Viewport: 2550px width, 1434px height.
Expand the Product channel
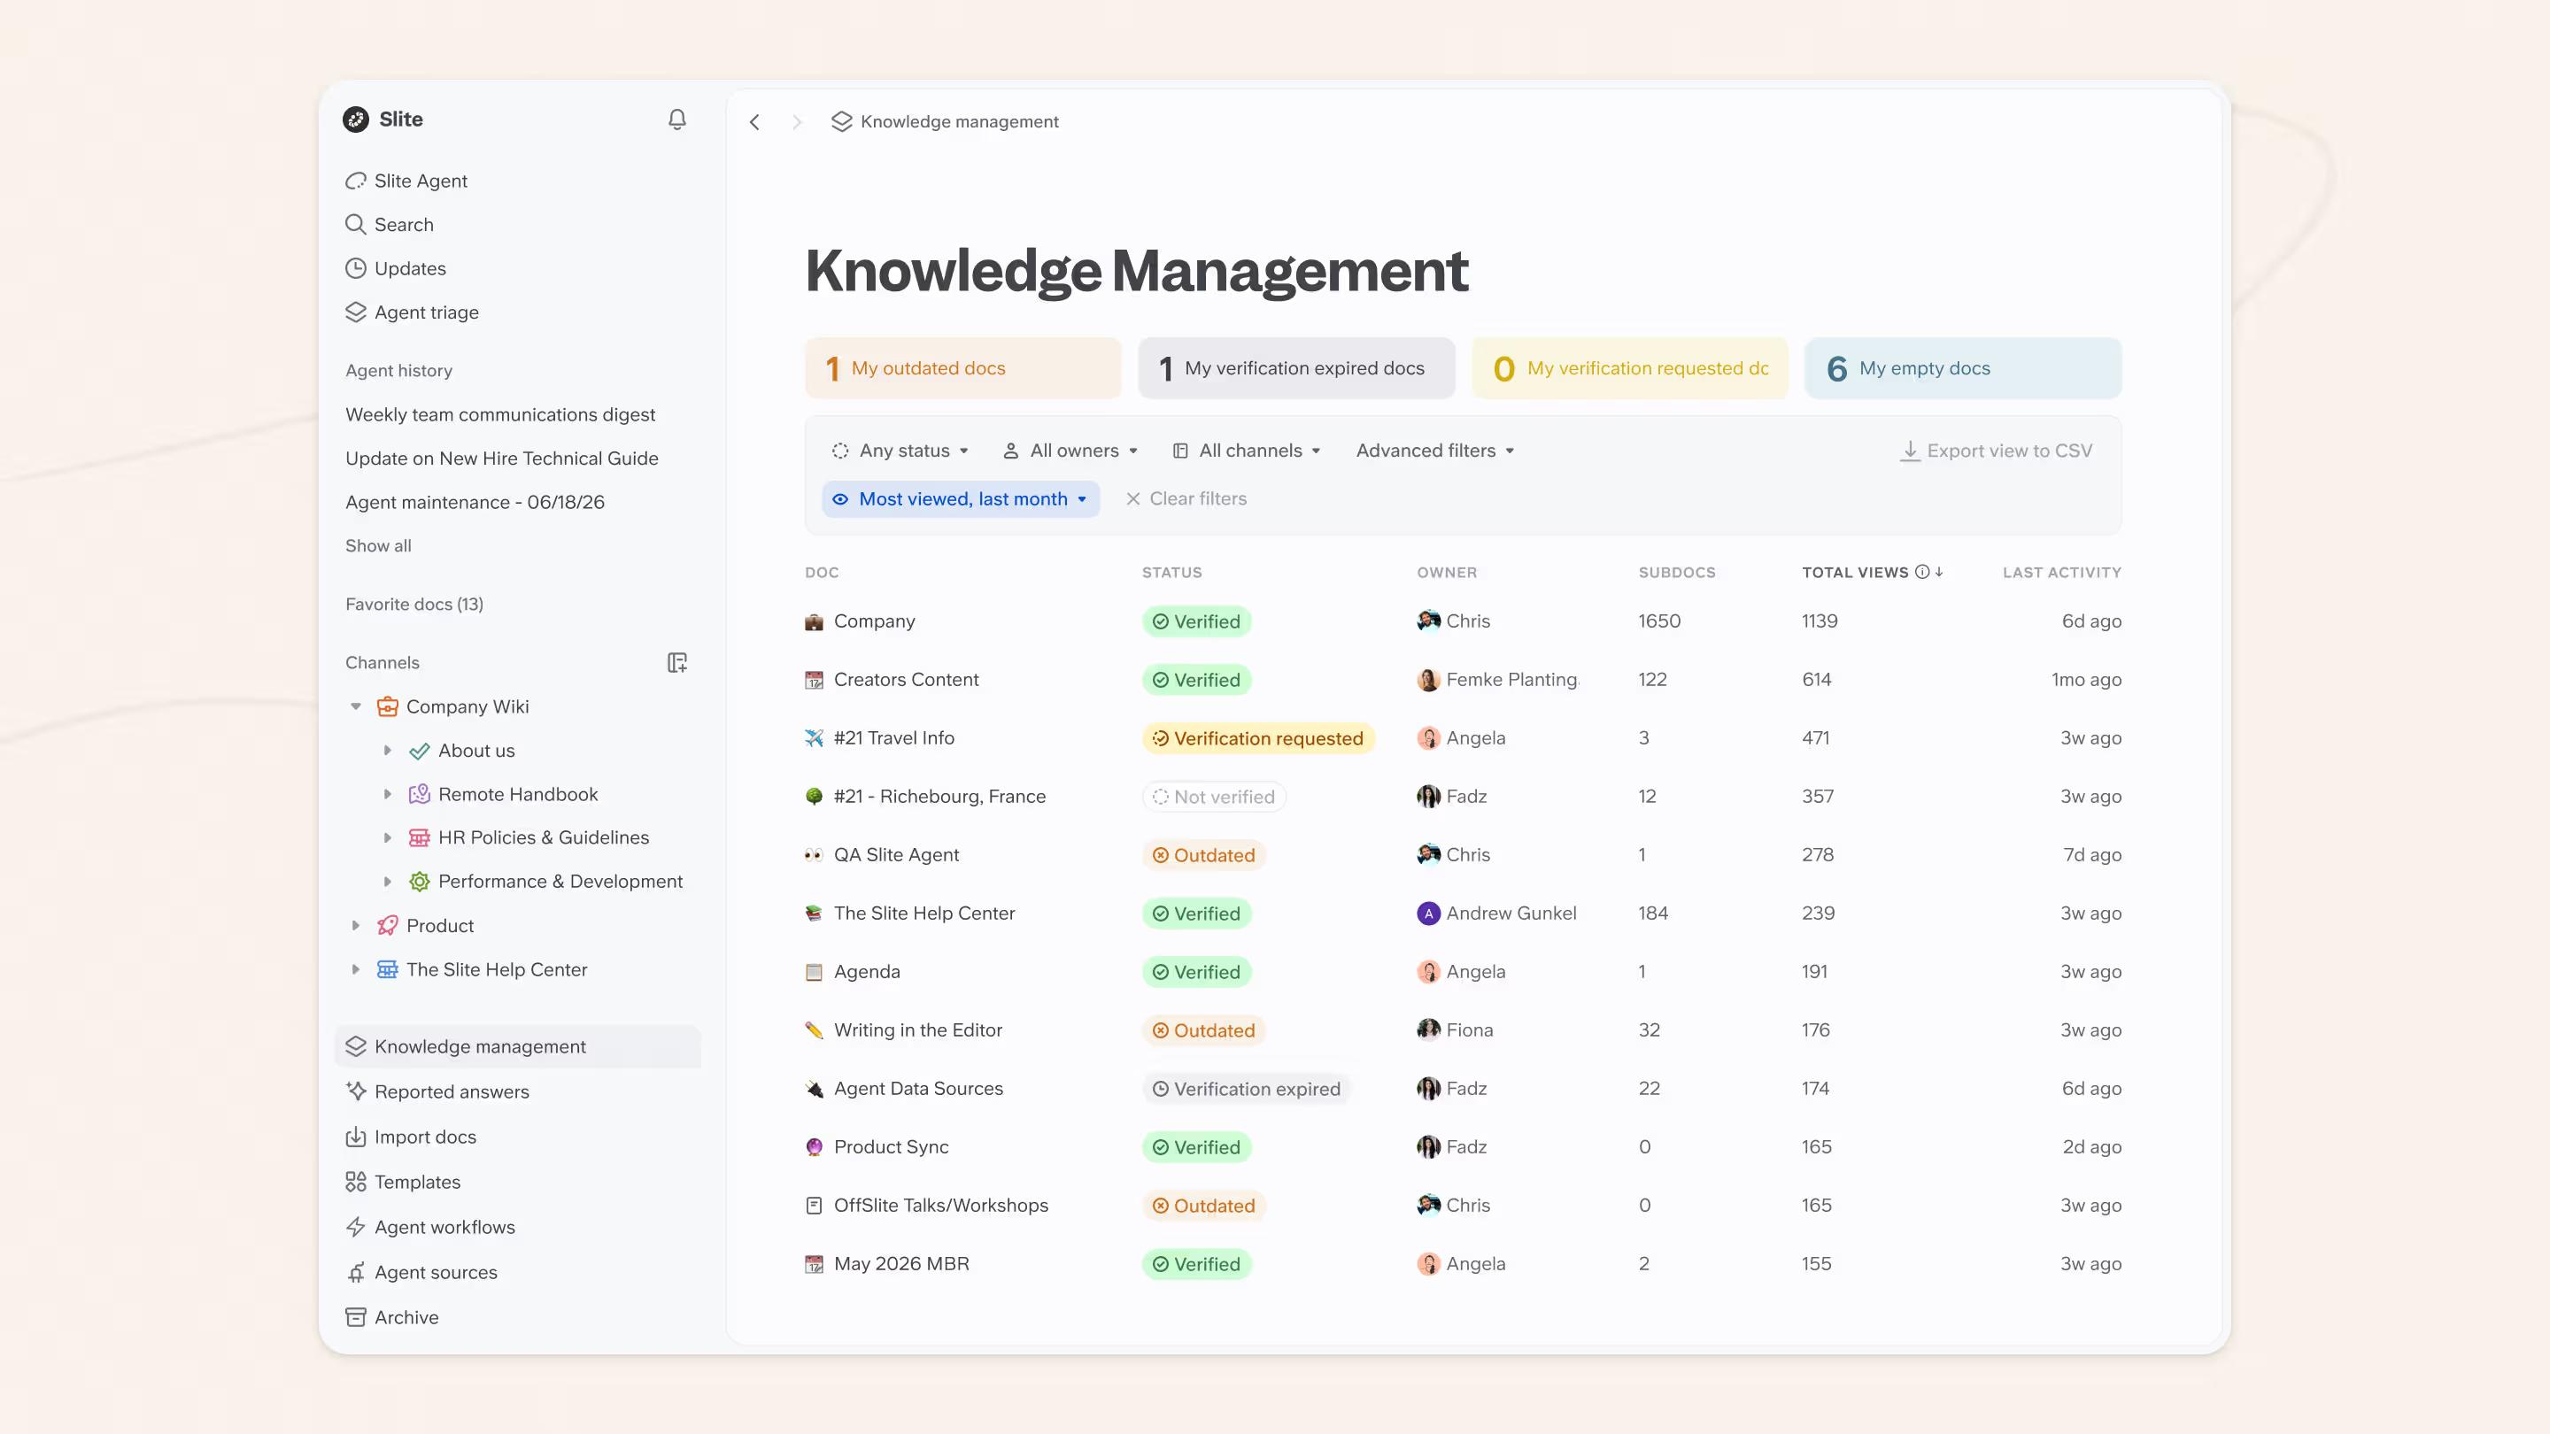(355, 925)
